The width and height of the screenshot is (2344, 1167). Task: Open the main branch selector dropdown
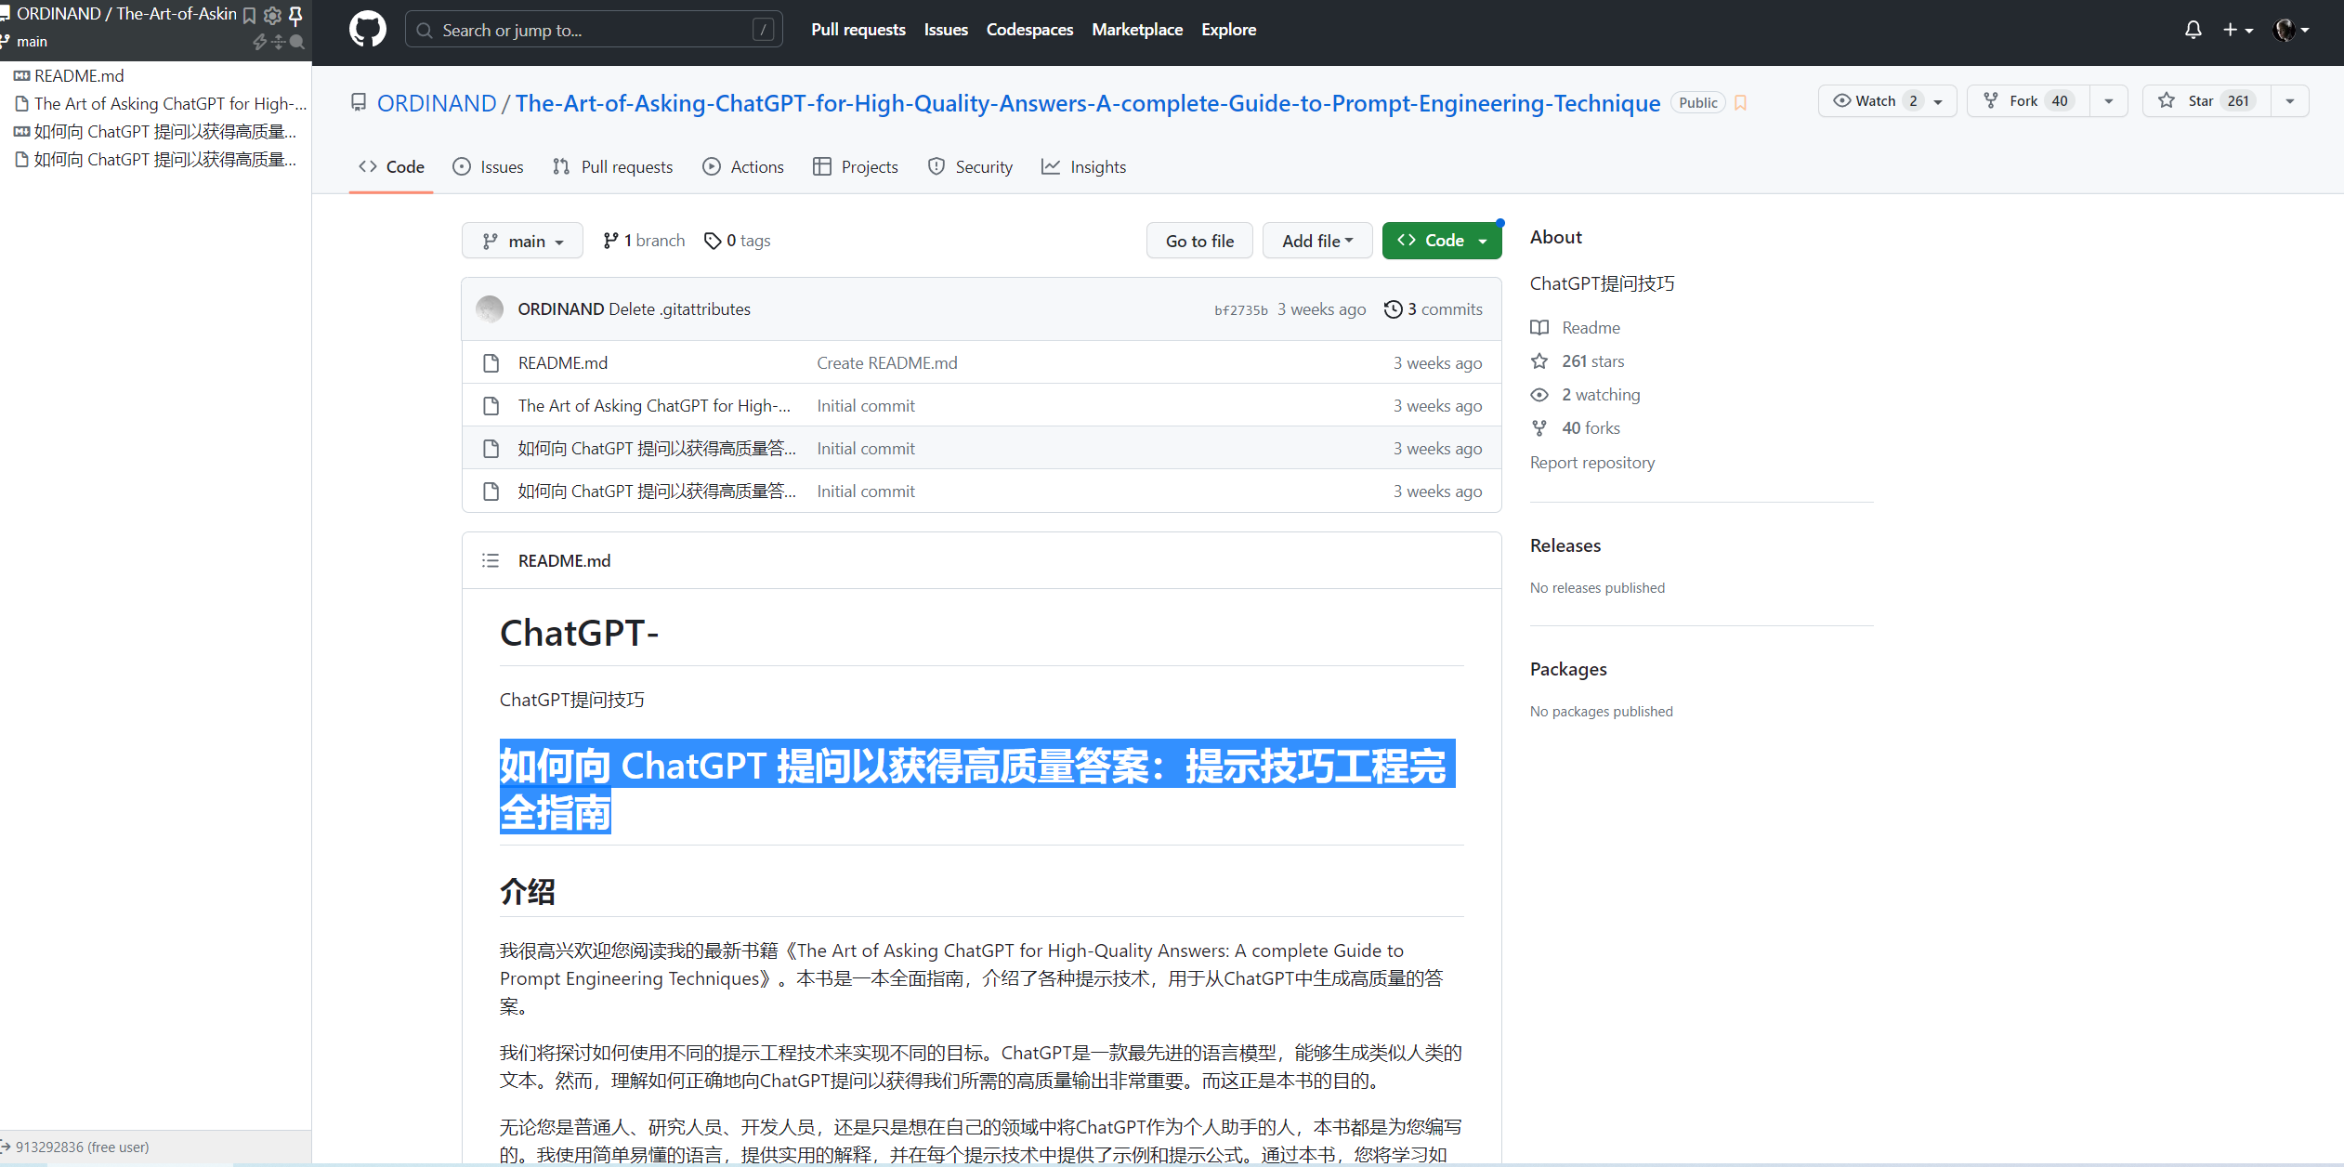(x=522, y=241)
